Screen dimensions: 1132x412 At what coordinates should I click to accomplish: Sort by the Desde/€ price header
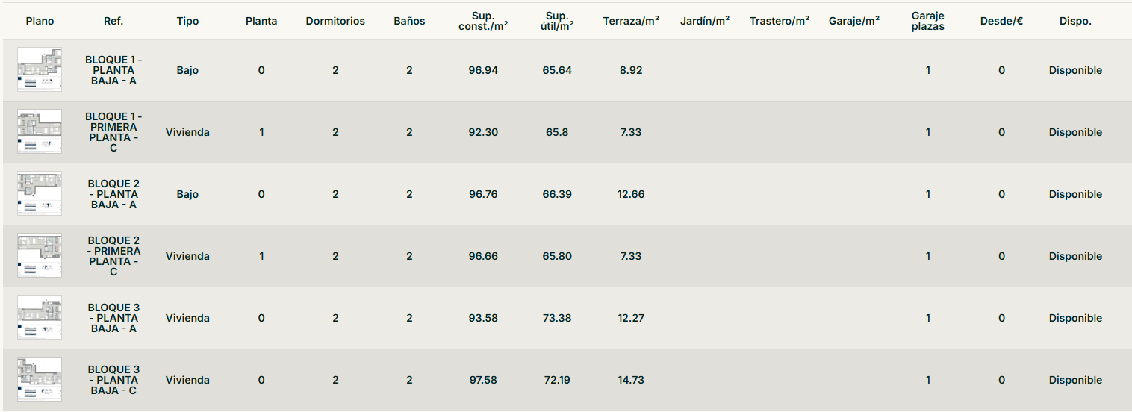(1001, 21)
